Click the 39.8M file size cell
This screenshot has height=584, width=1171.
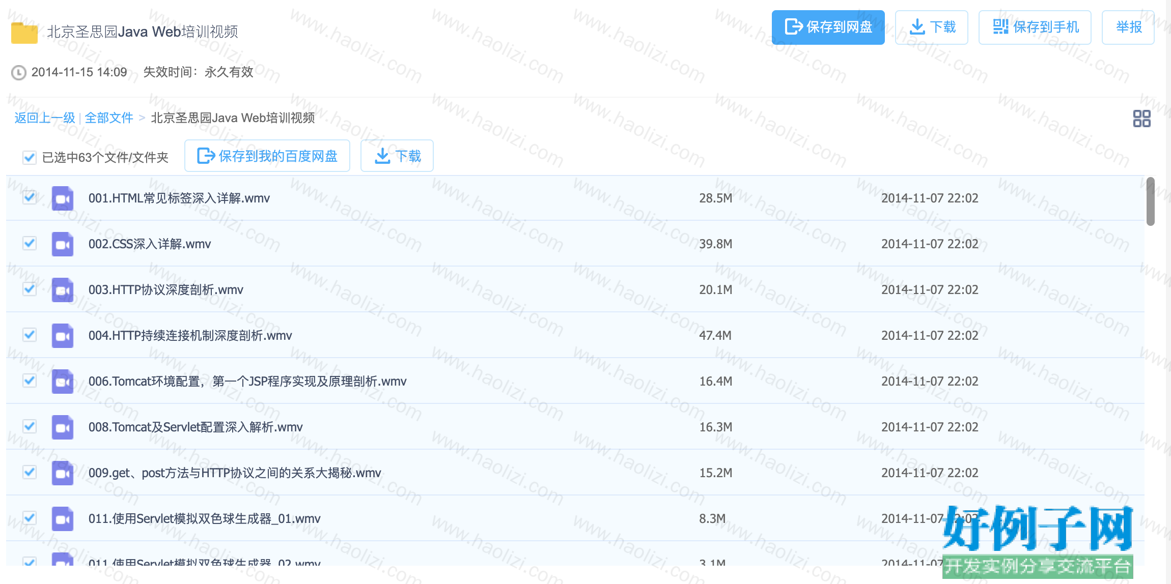(716, 244)
